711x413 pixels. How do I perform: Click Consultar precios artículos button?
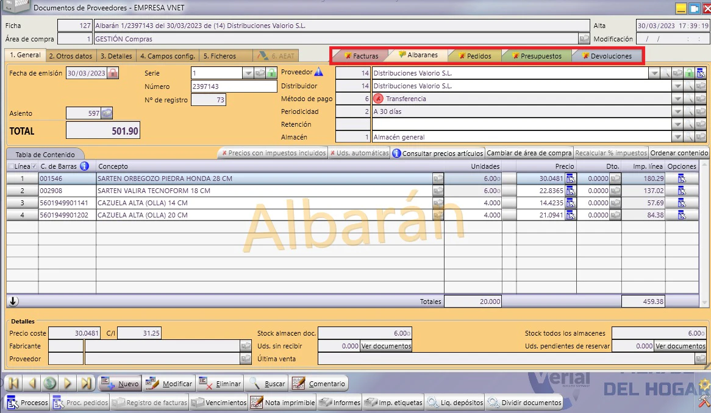point(438,153)
